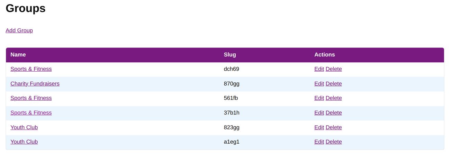Edit the Charity Fundraisers group

point(319,84)
